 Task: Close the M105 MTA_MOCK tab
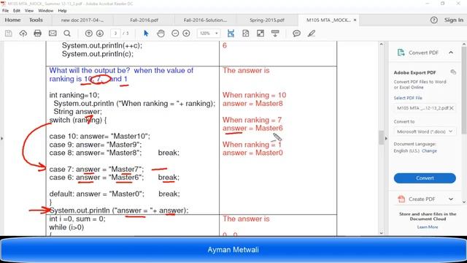point(355,20)
